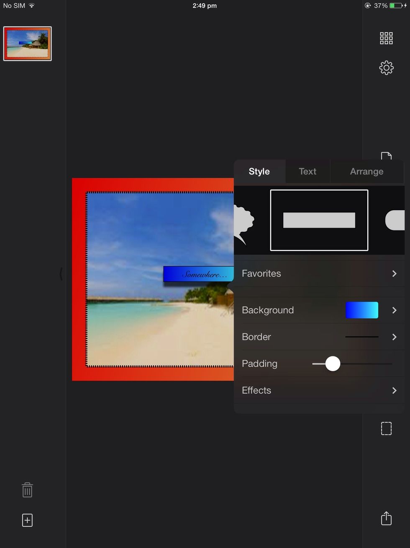Tap the share export icon

click(x=386, y=518)
